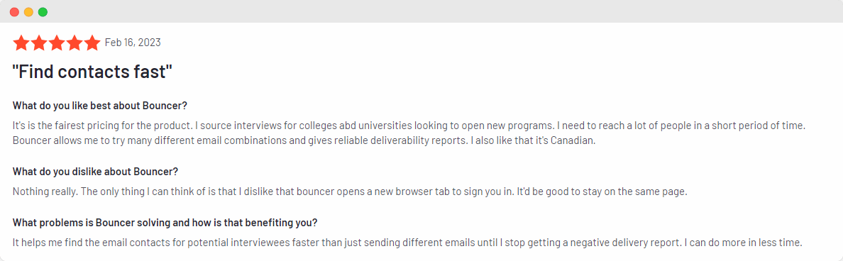The height and width of the screenshot is (261, 843).
Task: Click the window title bar area
Action: click(x=421, y=11)
